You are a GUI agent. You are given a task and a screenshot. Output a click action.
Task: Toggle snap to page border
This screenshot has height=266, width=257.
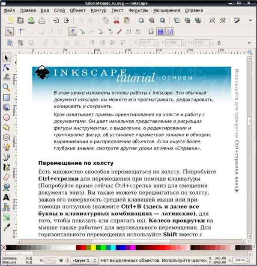tap(151, 31)
